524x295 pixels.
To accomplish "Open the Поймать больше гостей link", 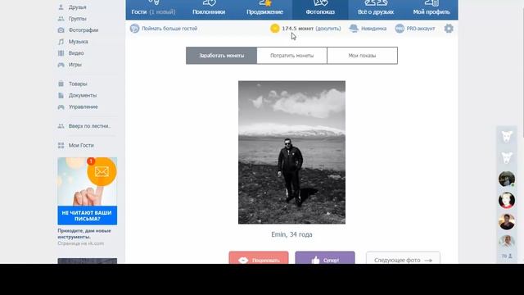I will click(169, 29).
